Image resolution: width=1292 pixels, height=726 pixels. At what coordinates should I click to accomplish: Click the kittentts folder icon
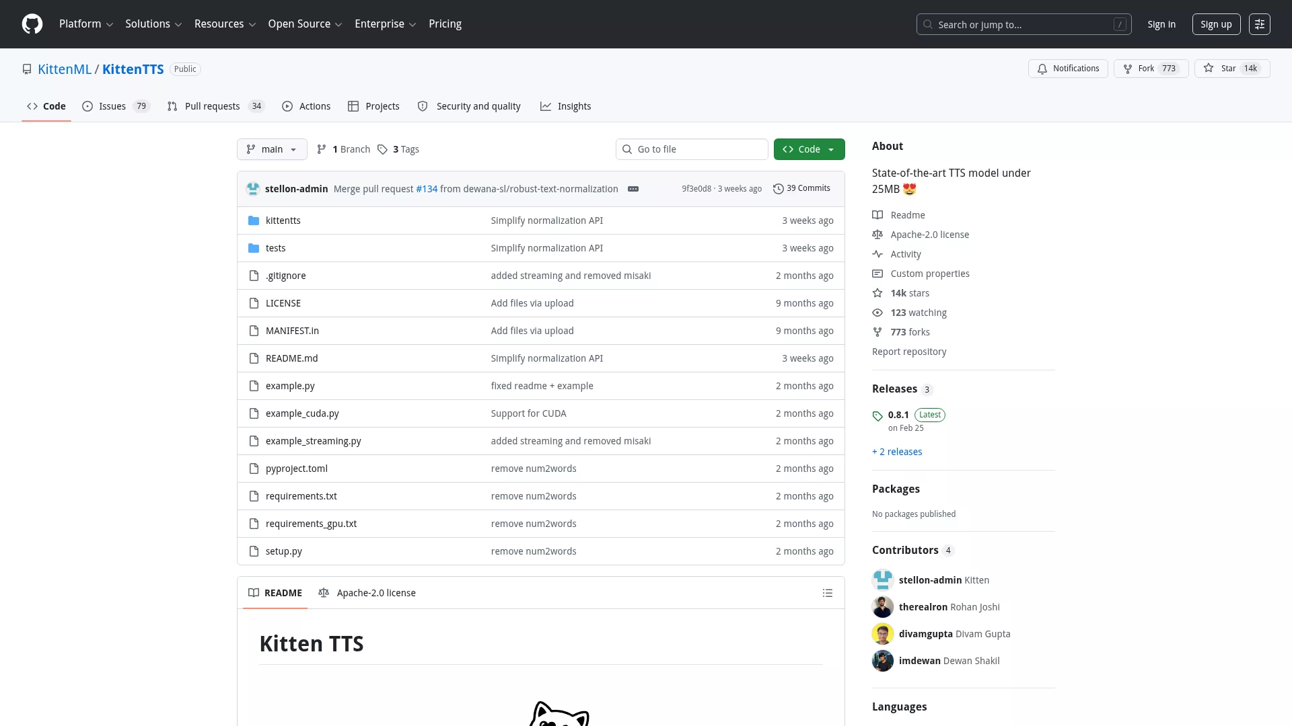tap(254, 220)
